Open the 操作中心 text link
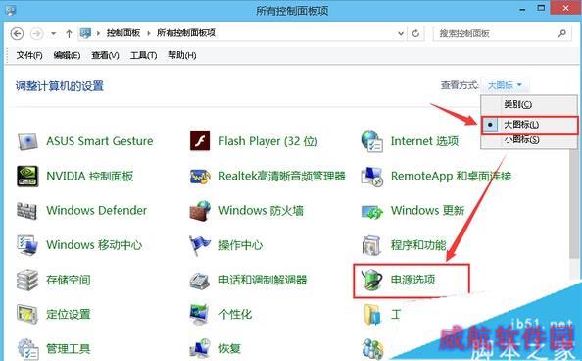582x361 pixels. (240, 245)
